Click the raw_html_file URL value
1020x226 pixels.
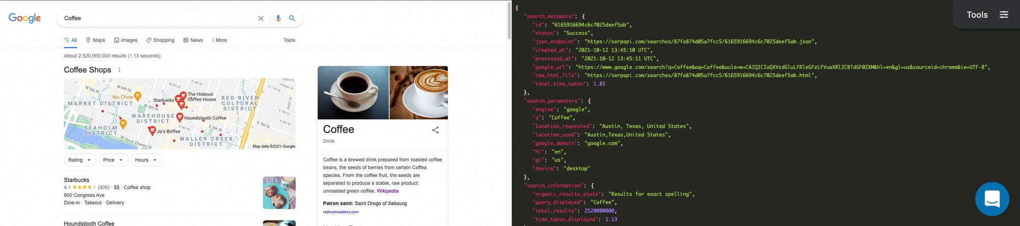pyautogui.click(x=700, y=76)
